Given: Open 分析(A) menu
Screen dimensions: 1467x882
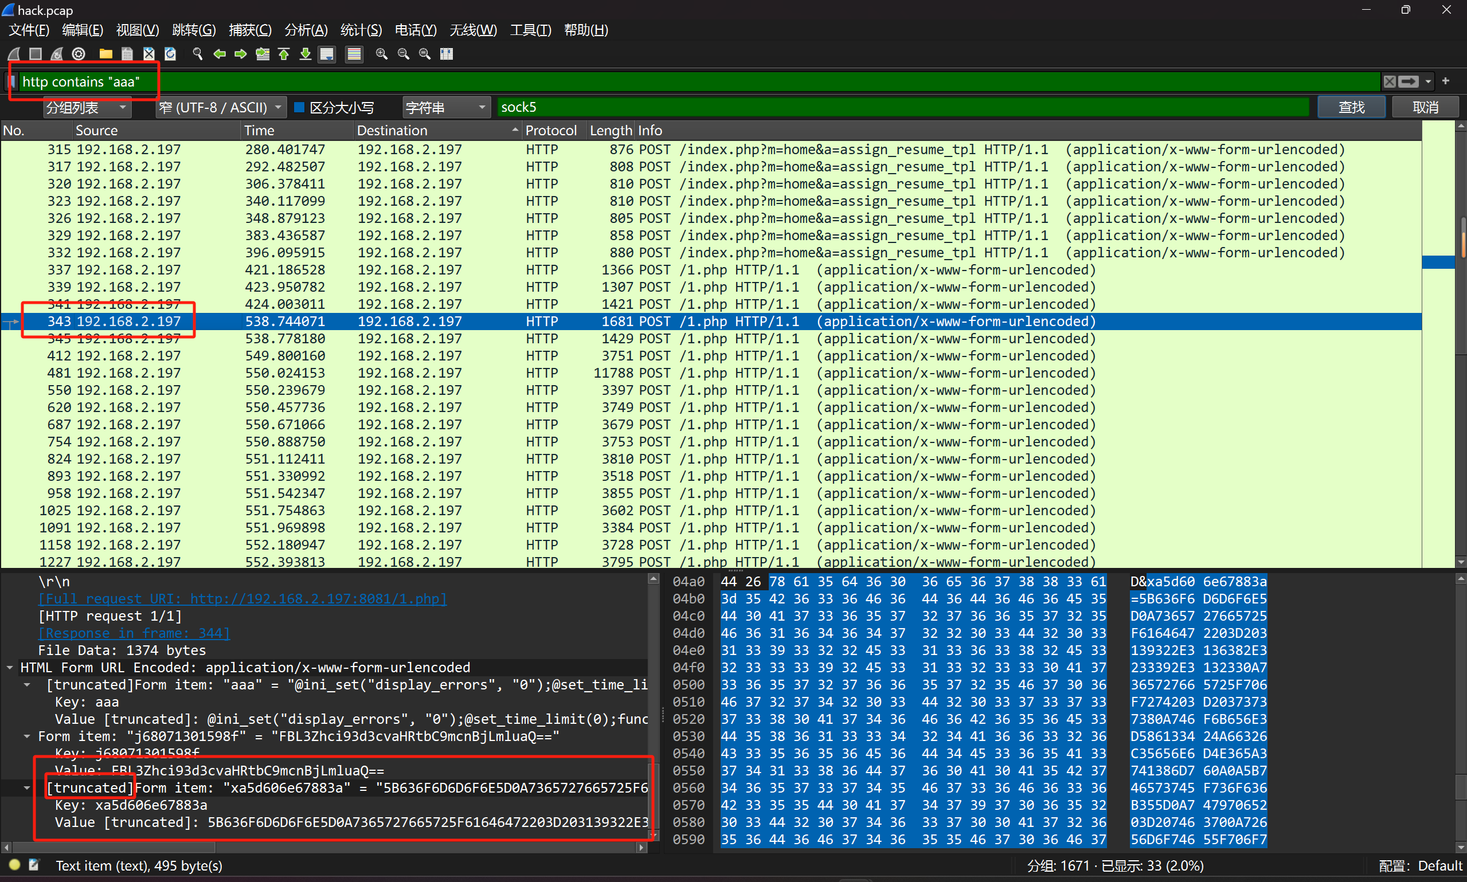Looking at the screenshot, I should pos(306,30).
